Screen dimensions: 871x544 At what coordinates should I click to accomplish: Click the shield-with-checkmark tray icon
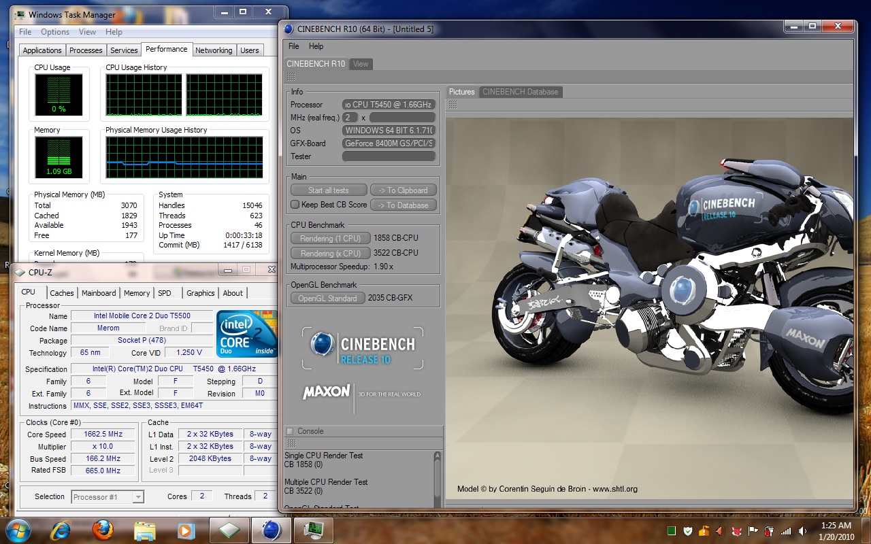tap(688, 531)
